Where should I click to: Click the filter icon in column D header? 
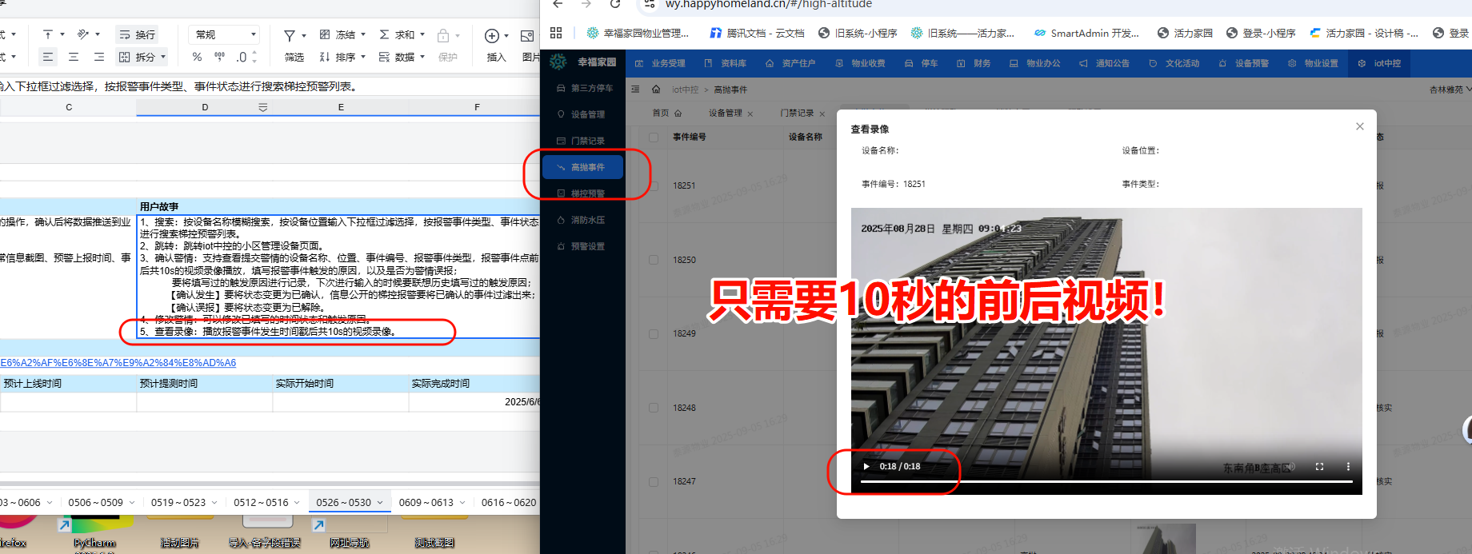(263, 107)
